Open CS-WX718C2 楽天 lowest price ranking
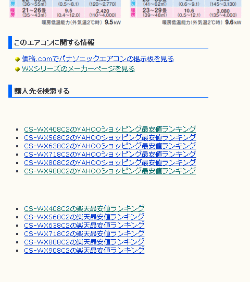 pos(84,233)
